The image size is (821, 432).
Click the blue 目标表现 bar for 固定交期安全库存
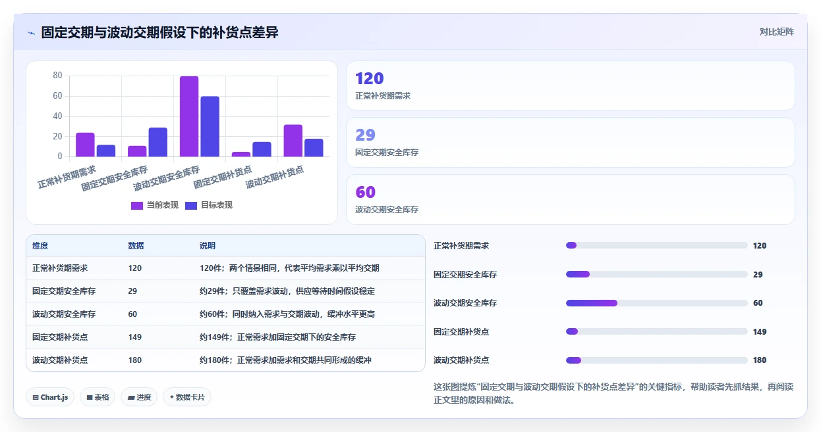tap(158, 142)
